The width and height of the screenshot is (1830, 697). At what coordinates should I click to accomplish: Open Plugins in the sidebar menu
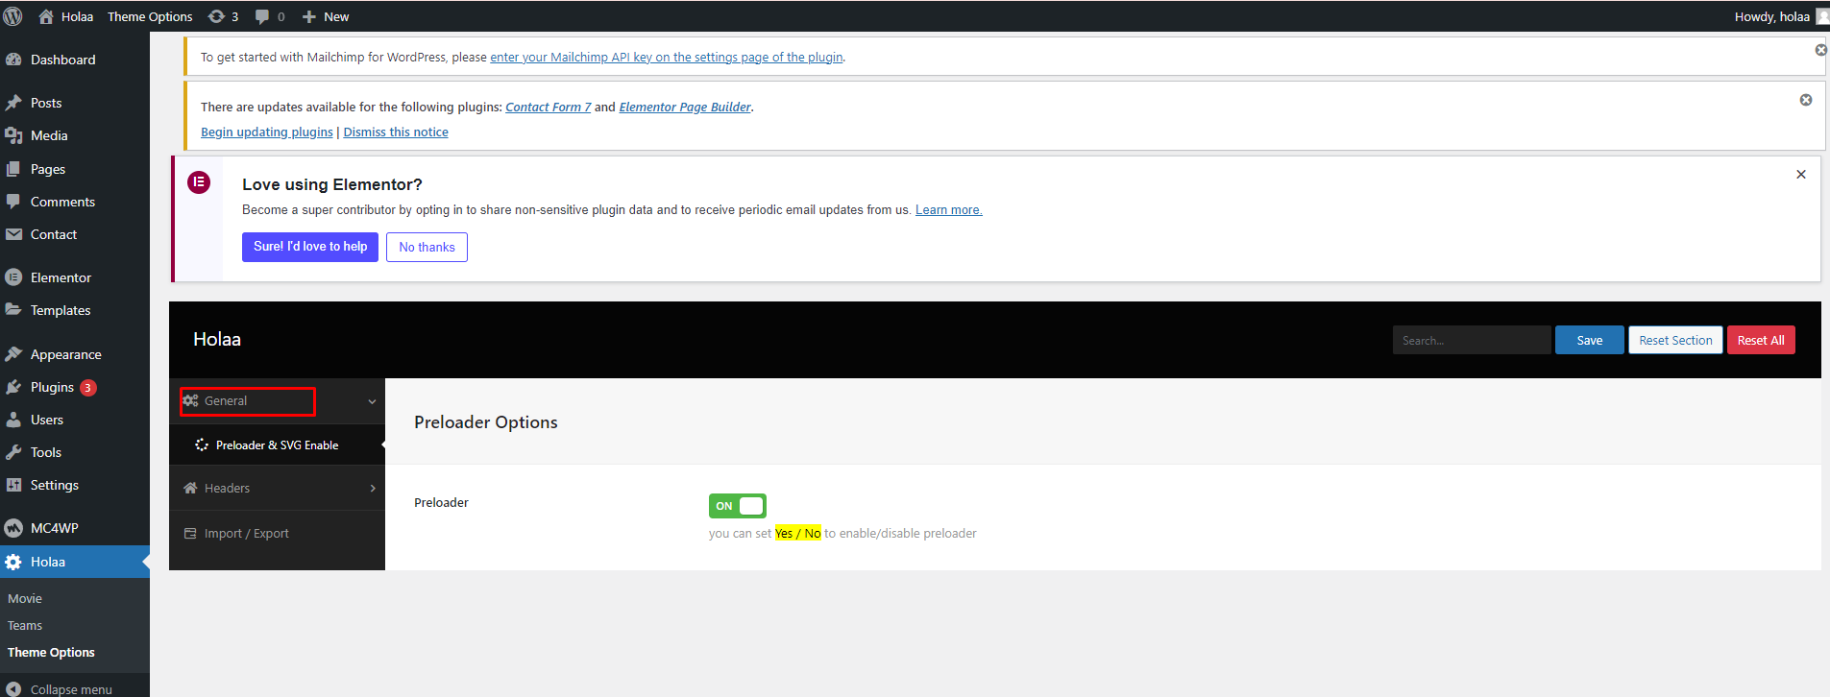pyautogui.click(x=52, y=387)
